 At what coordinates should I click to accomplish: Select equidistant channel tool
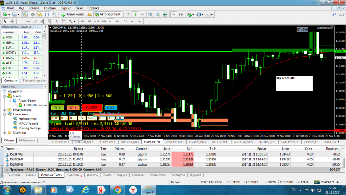[x=42, y=21]
